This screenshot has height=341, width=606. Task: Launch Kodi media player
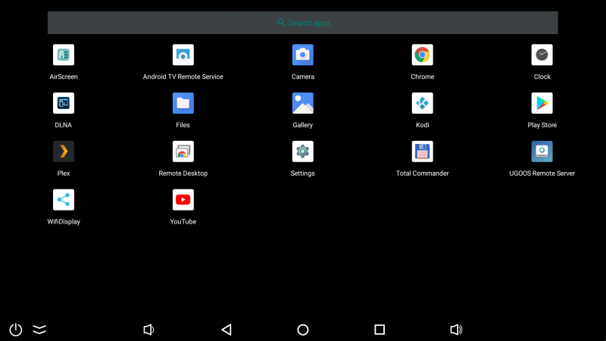point(422,103)
